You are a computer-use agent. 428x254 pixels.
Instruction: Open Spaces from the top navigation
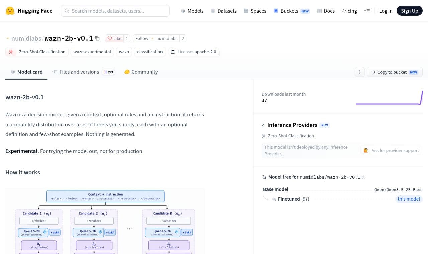pos(255,11)
